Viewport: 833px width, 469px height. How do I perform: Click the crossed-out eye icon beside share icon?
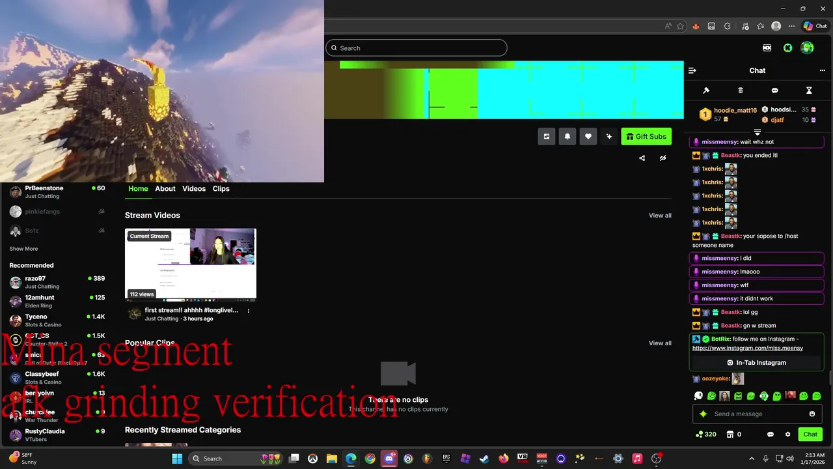pos(662,158)
